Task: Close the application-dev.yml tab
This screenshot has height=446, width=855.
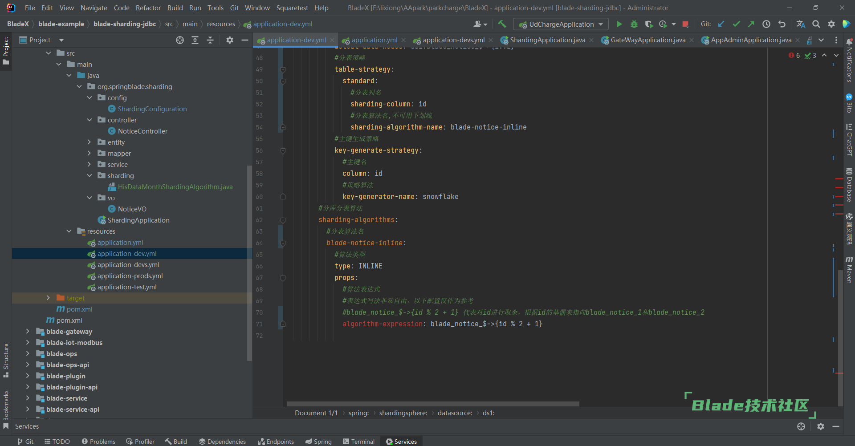Action: (332, 40)
